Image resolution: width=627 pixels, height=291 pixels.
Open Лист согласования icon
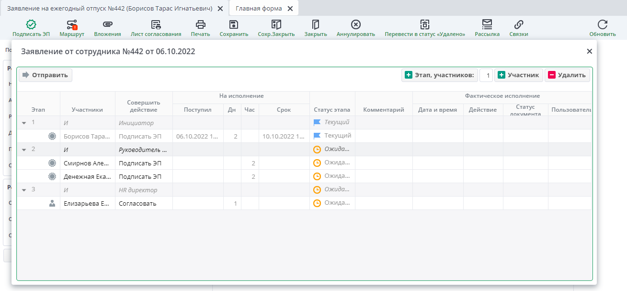click(x=156, y=25)
